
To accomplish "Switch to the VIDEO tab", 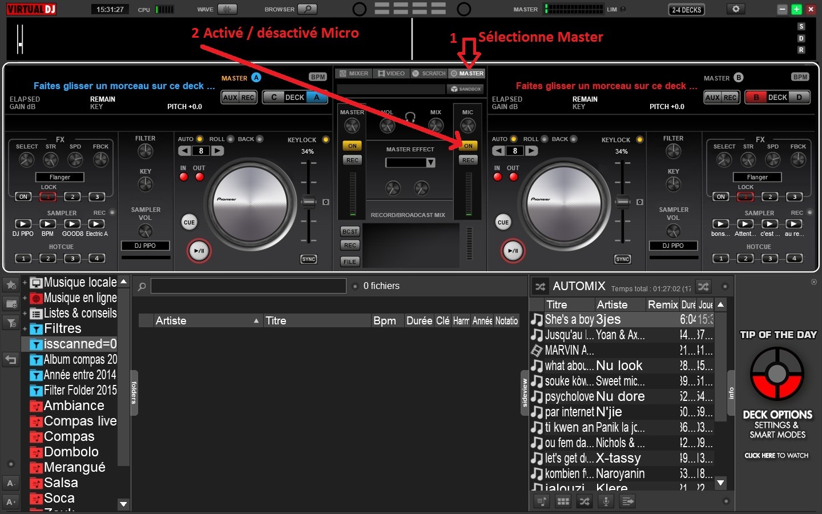I will pyautogui.click(x=392, y=74).
